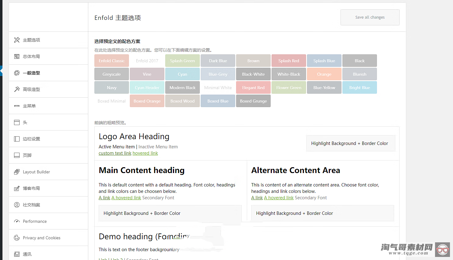Select the Navy color scheme
The width and height of the screenshot is (453, 260).
tap(111, 88)
